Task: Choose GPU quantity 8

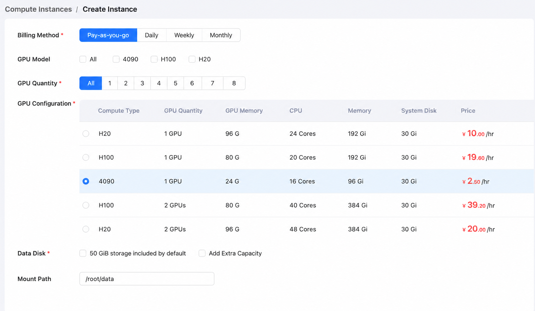Action: click(x=234, y=83)
